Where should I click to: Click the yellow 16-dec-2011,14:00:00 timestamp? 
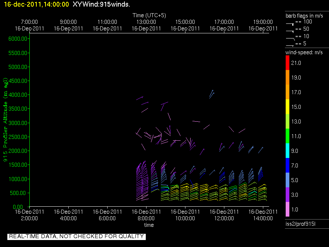pos(36,4)
